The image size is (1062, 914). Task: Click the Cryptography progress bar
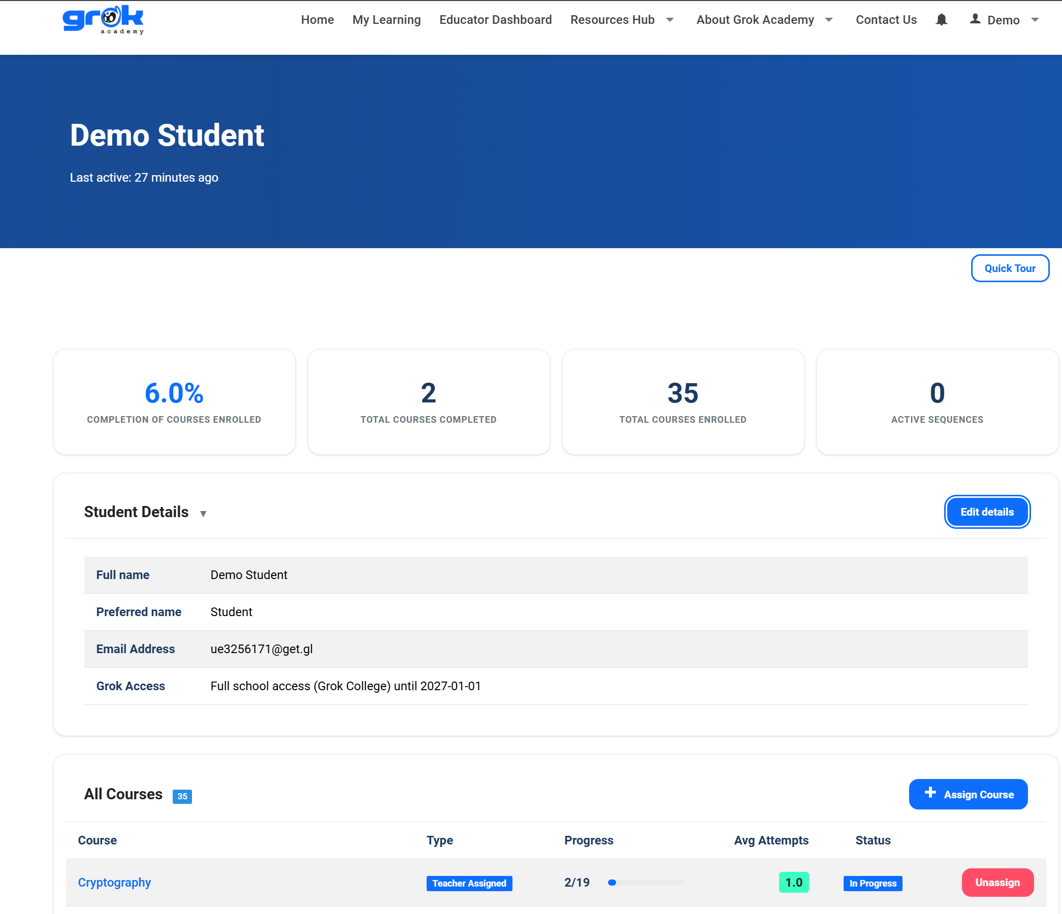pyautogui.click(x=646, y=883)
